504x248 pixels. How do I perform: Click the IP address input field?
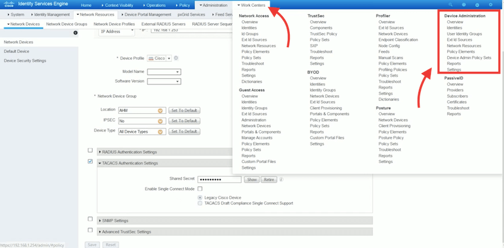(x=192, y=30)
